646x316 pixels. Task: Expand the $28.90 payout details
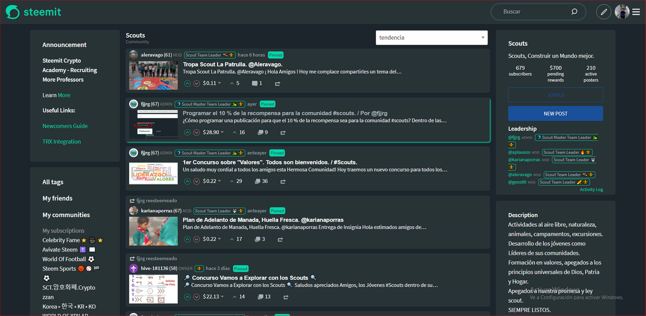pos(213,133)
